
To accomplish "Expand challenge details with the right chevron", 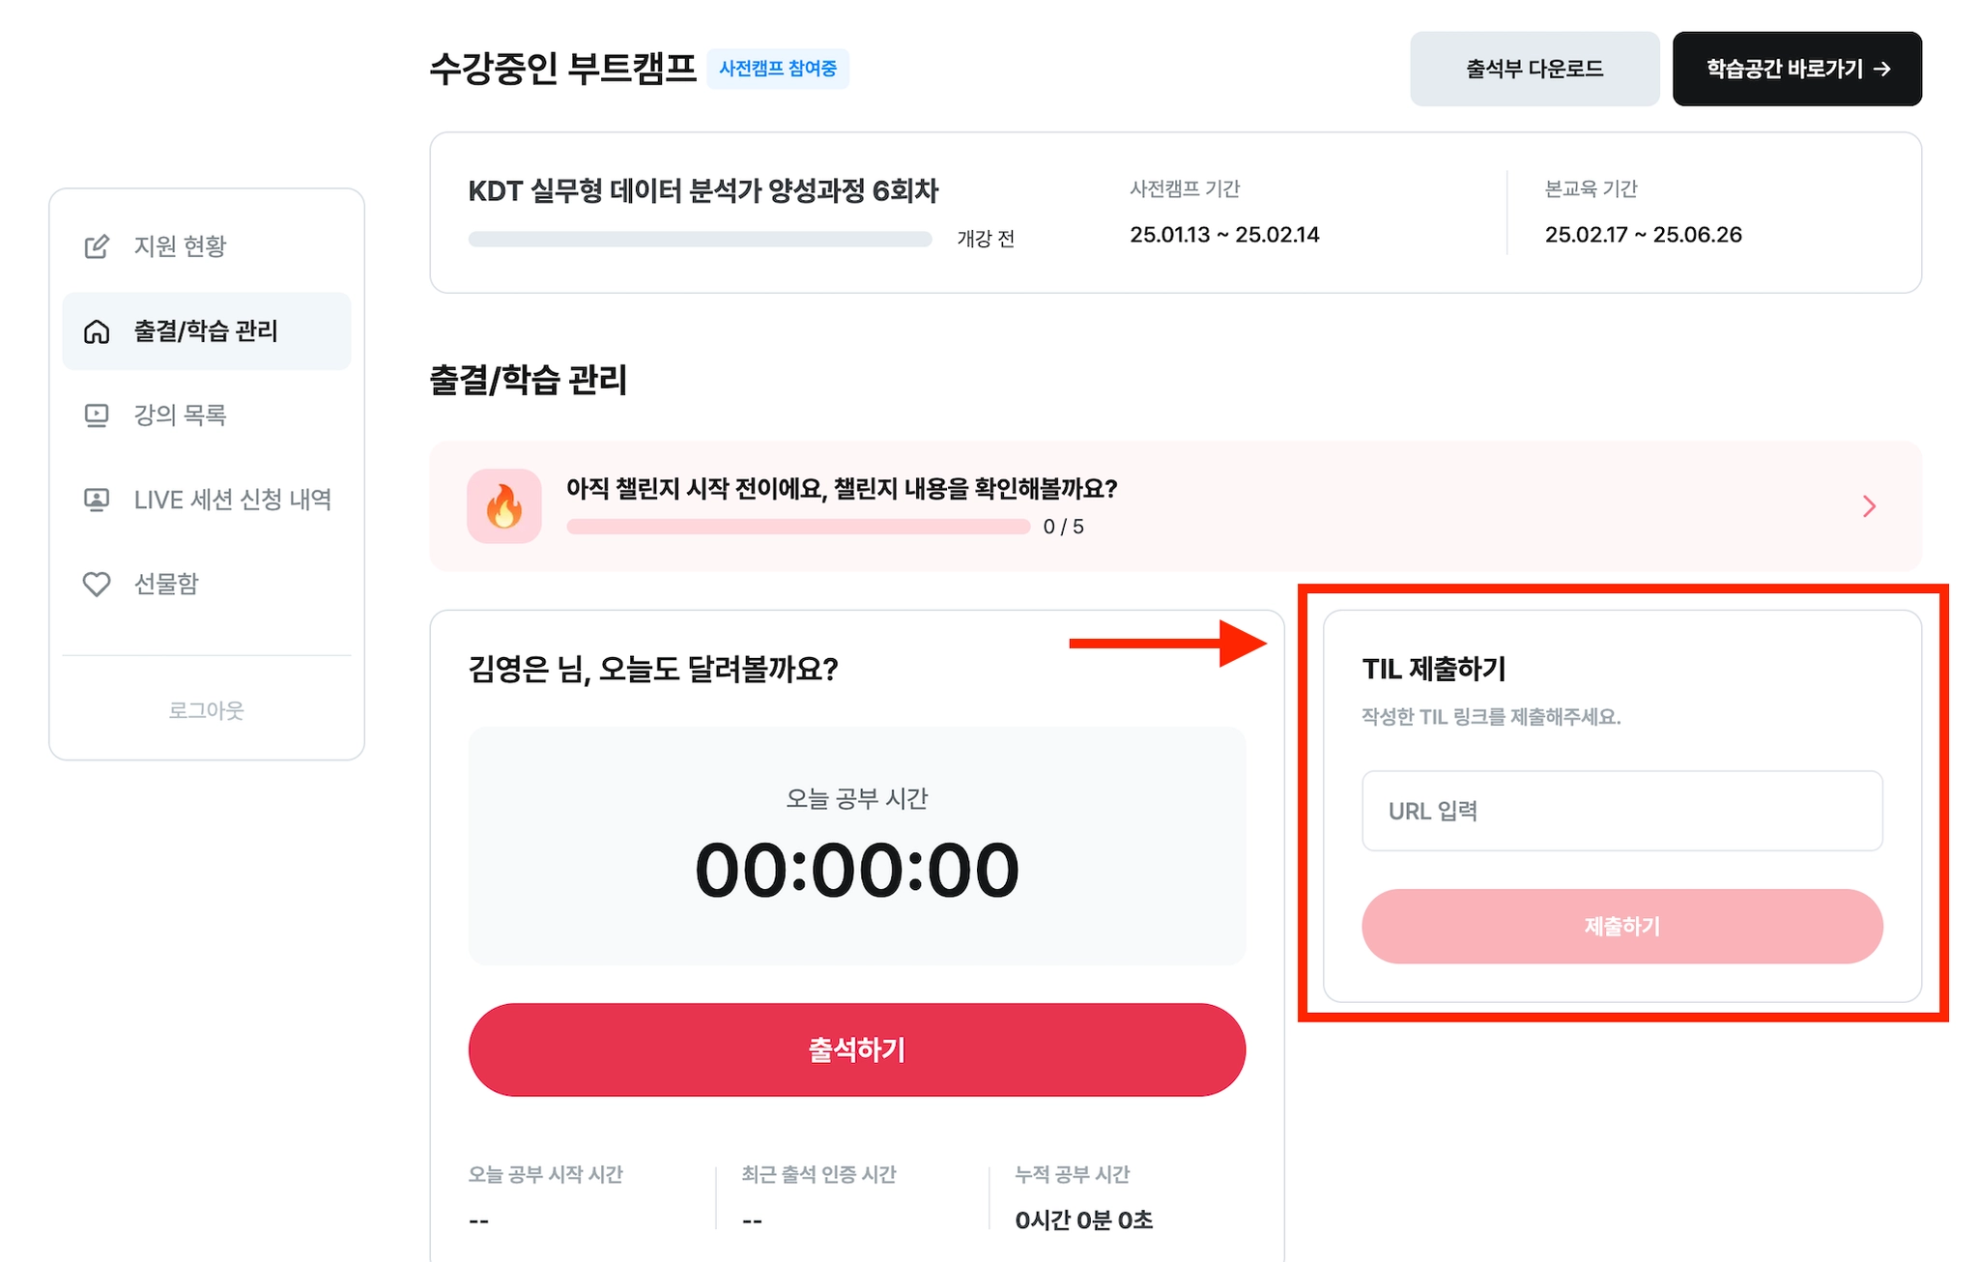I will 1869,506.
